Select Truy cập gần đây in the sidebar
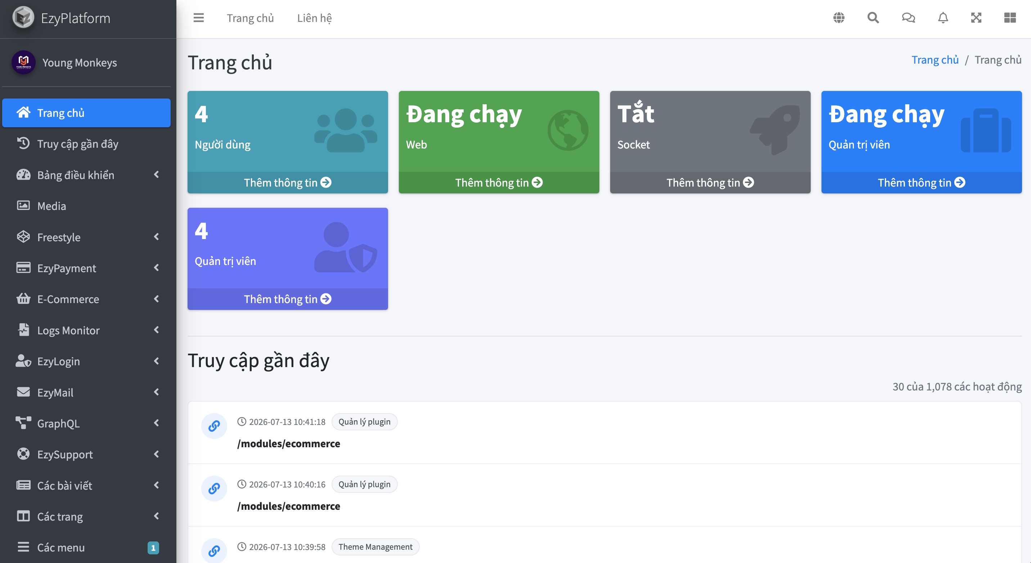This screenshot has height=563, width=1031. [x=86, y=143]
